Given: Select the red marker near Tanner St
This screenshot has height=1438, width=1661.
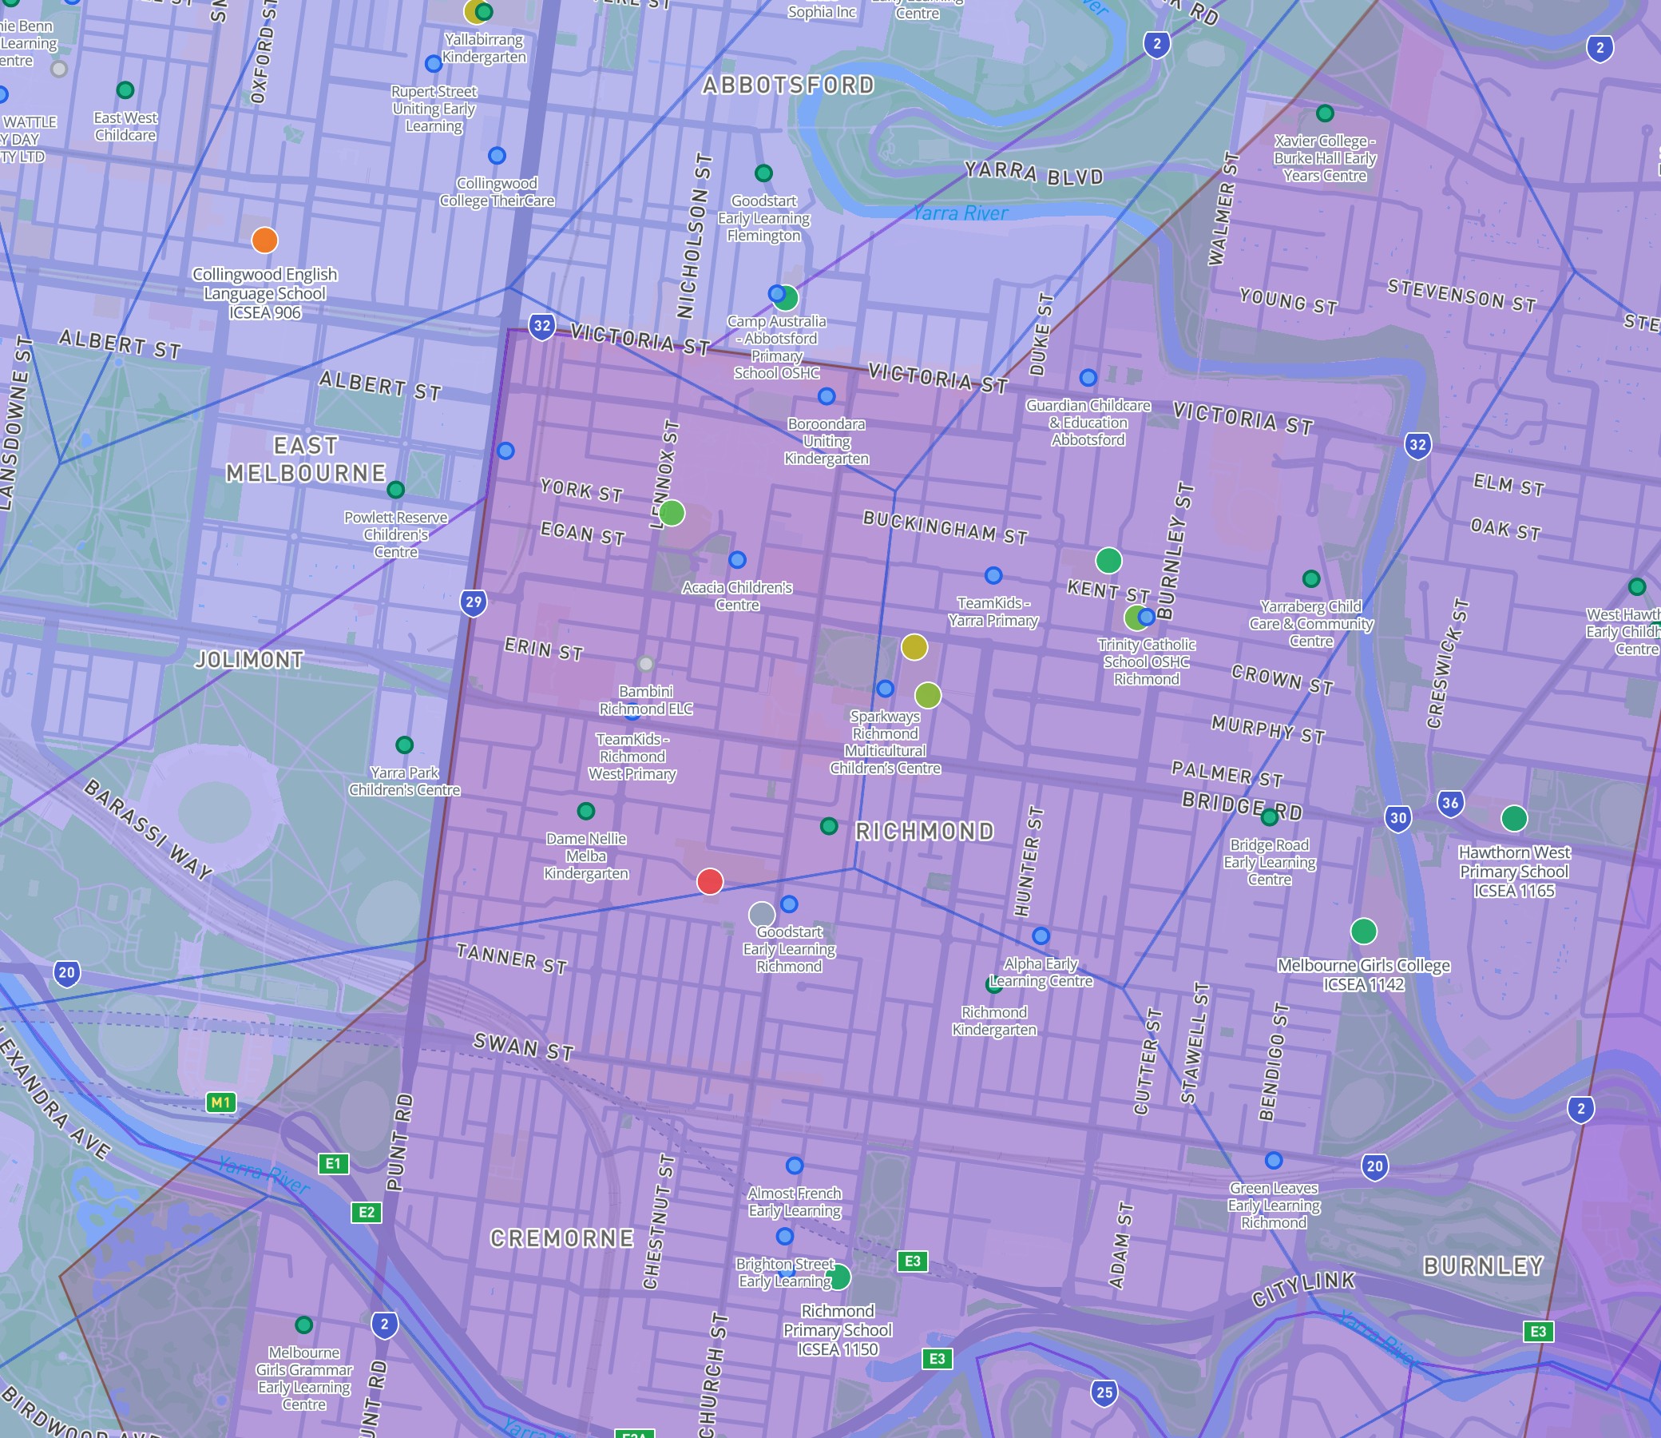Looking at the screenshot, I should click(x=710, y=881).
